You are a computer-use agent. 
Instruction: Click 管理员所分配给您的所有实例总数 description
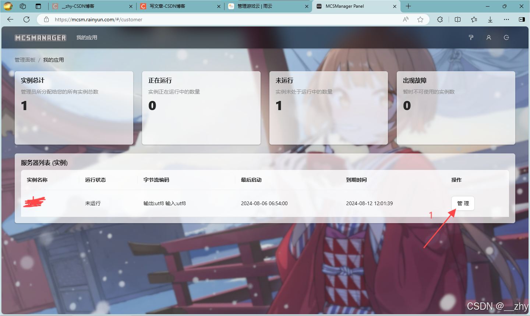[60, 92]
